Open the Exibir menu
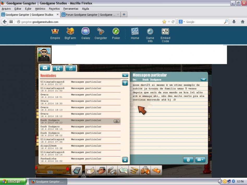The image size is (247, 185). click(x=28, y=9)
